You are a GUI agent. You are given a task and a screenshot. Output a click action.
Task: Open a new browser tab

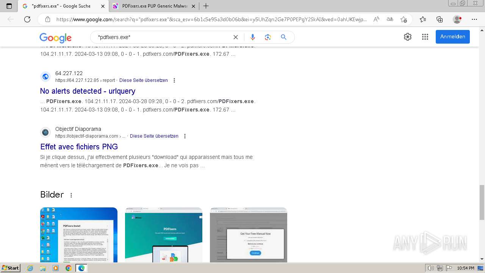coord(206,6)
